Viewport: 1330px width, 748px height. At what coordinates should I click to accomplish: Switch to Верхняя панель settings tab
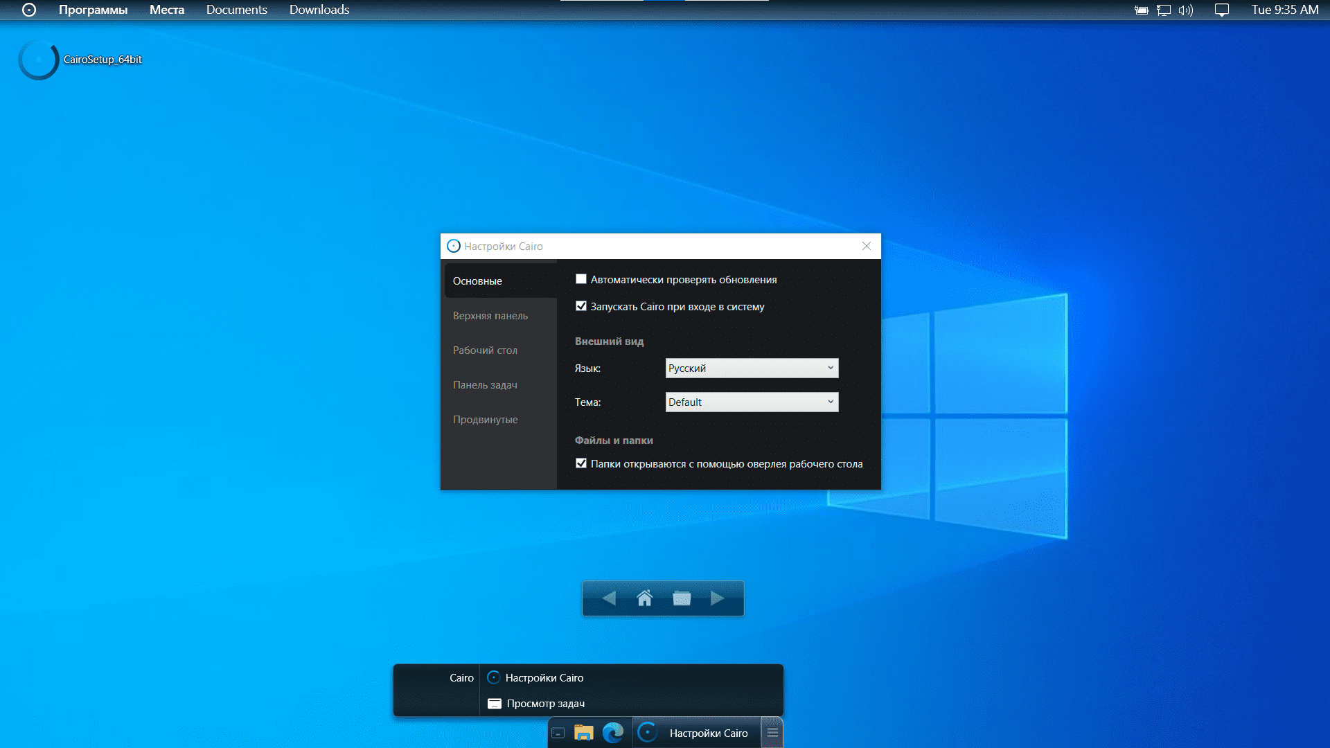490,316
